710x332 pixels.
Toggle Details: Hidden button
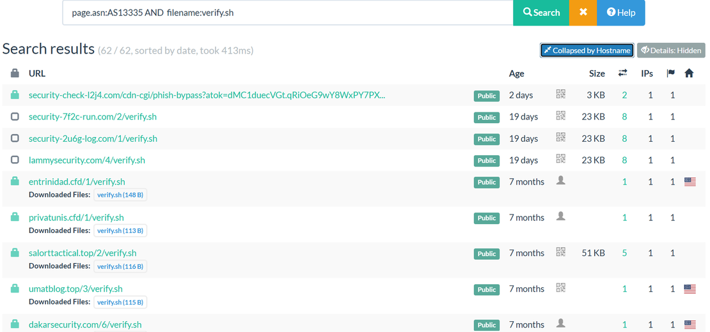point(672,50)
